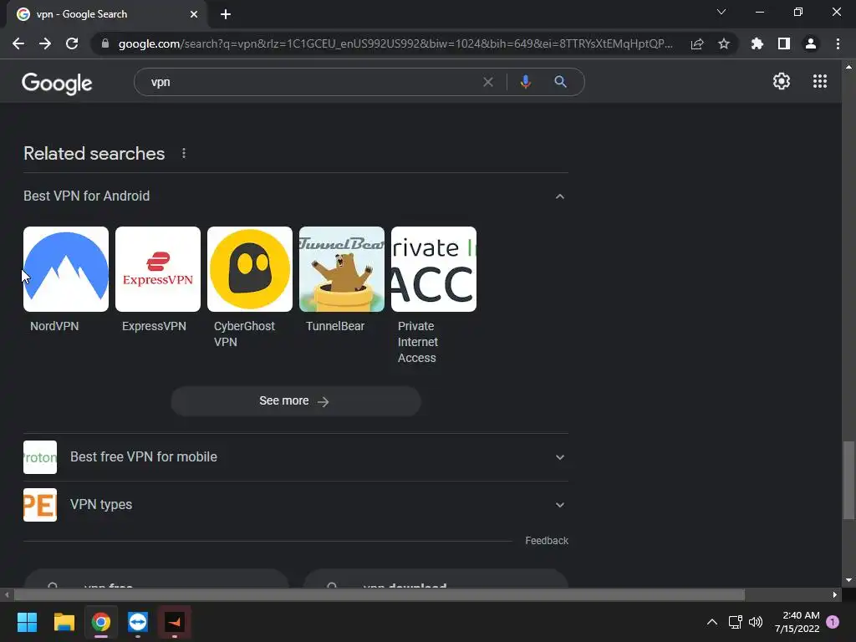Viewport: 856px width, 642px height.
Task: Bookmark this page with star icon
Action: 724,43
